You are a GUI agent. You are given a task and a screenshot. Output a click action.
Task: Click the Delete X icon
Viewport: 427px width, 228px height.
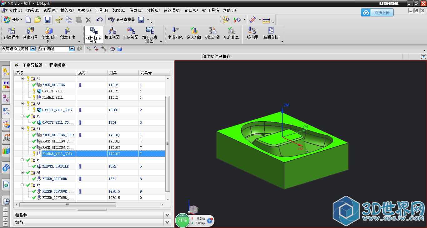pos(88,20)
